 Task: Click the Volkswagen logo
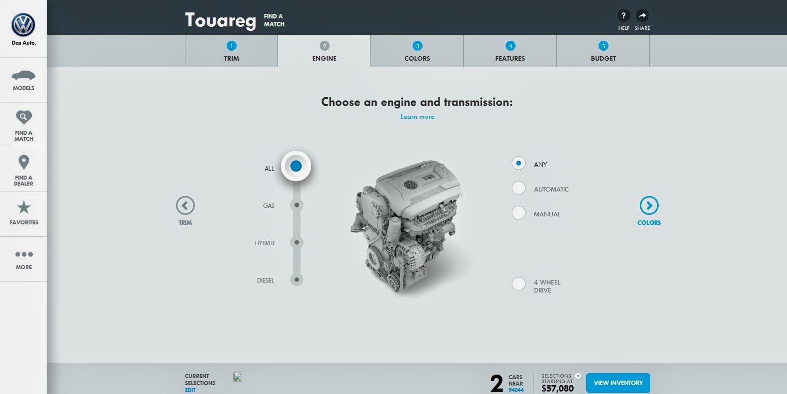coord(23,25)
